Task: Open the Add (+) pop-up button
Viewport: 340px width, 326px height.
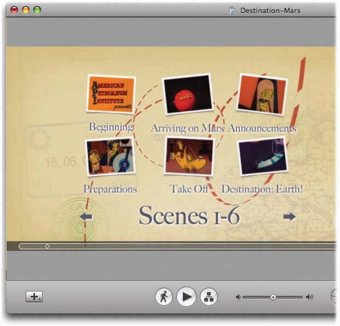Action: point(34,296)
